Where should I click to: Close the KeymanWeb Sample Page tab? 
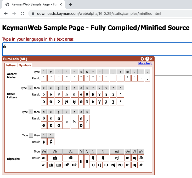point(61,4)
